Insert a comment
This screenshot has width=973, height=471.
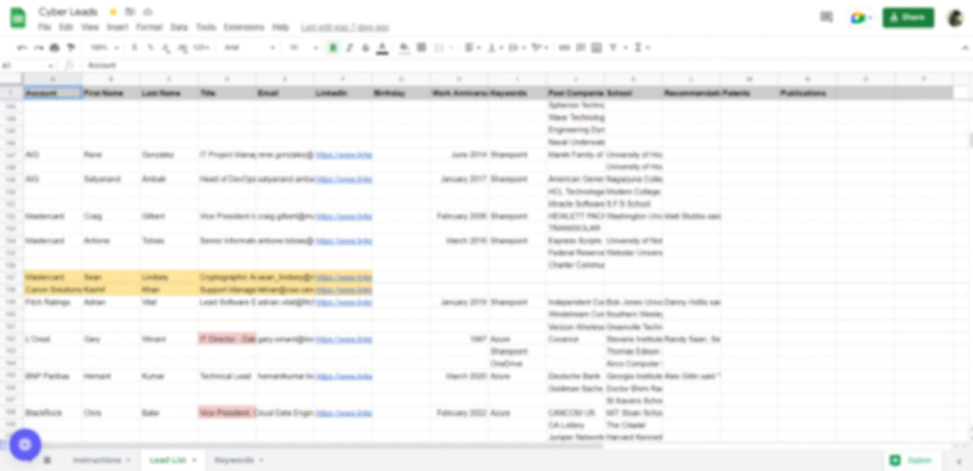580,48
